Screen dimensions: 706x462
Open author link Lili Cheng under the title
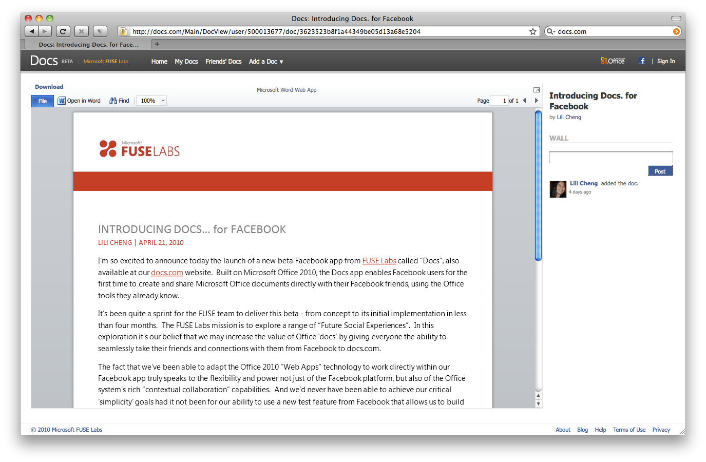569,117
